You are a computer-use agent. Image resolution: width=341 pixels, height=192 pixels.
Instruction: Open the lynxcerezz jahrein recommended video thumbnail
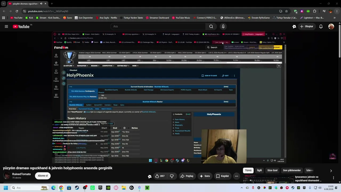pos(268,180)
